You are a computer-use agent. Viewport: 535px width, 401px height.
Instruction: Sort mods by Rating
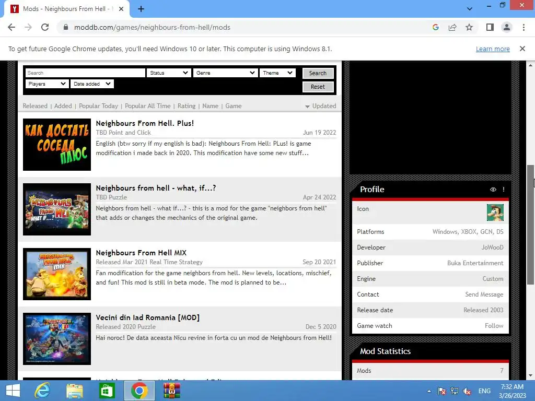click(x=187, y=105)
